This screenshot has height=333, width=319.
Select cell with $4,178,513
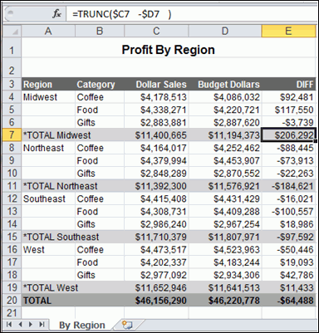(x=156, y=97)
